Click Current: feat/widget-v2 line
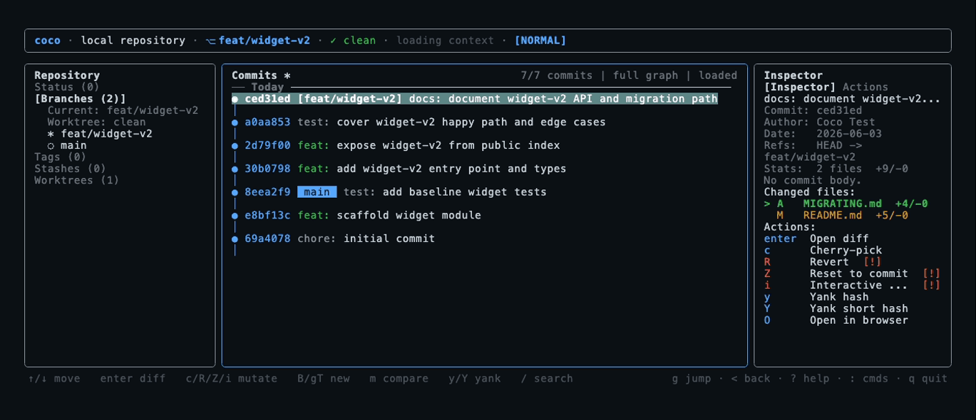 (123, 110)
